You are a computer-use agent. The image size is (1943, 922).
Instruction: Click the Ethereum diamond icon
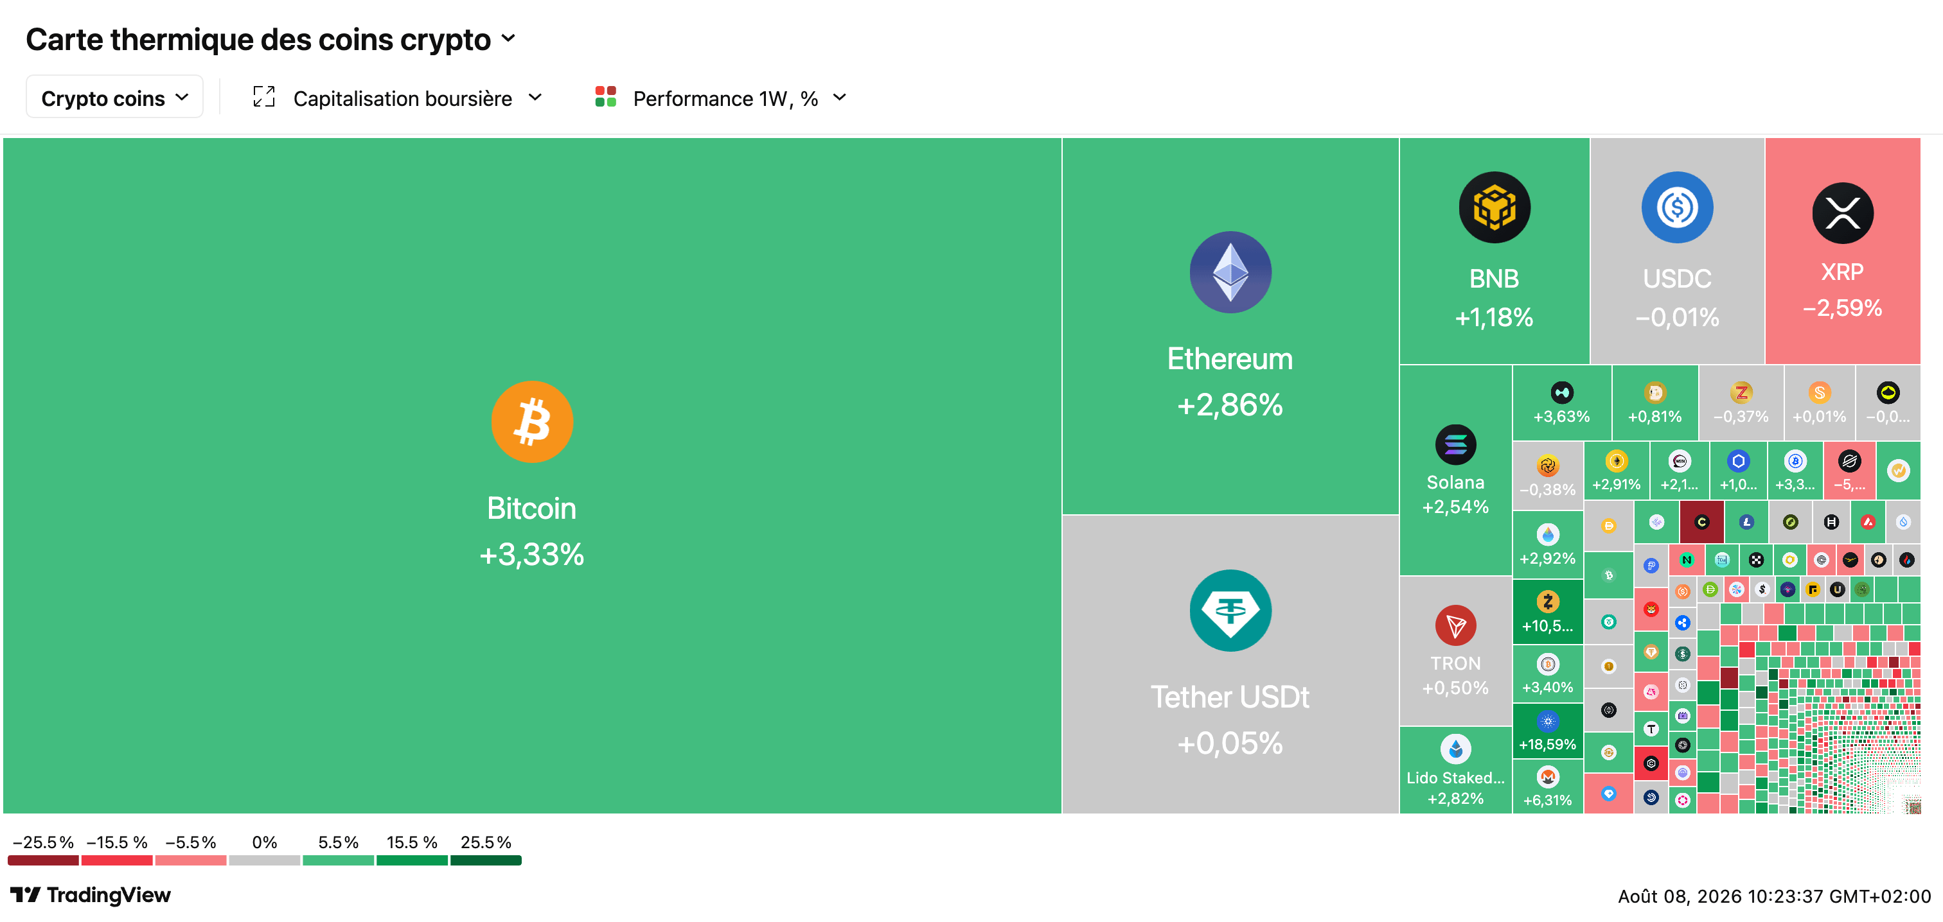click(x=1230, y=272)
